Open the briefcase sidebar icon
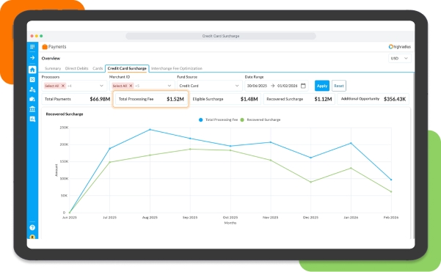 [x=32, y=99]
